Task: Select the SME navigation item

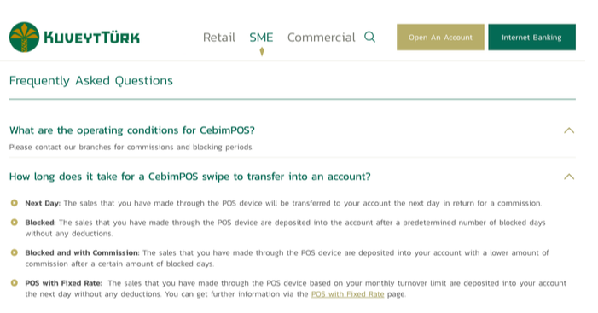Action: click(261, 38)
